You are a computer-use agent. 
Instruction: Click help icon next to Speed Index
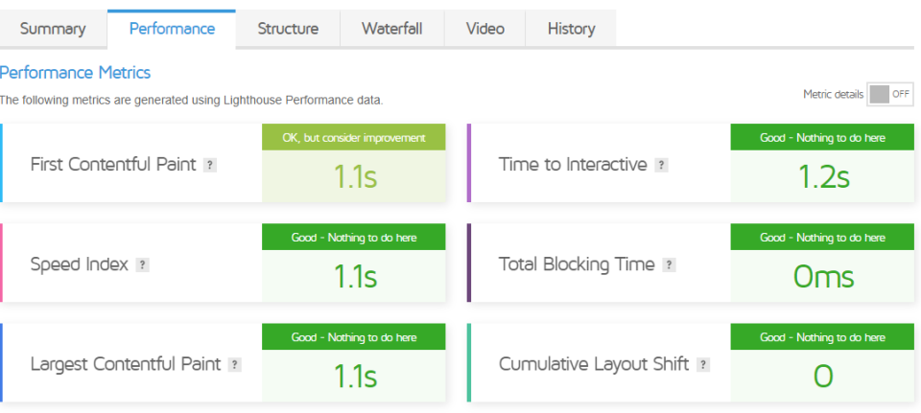tap(142, 265)
